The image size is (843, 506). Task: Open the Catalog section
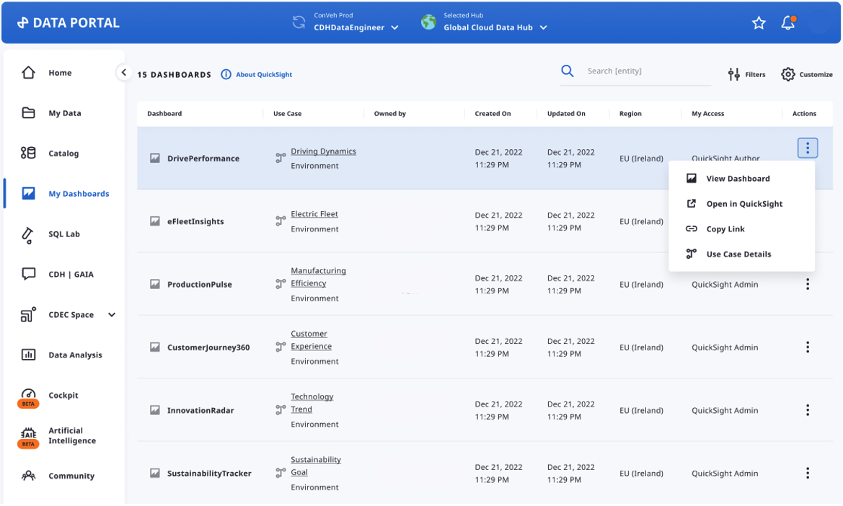click(x=63, y=154)
